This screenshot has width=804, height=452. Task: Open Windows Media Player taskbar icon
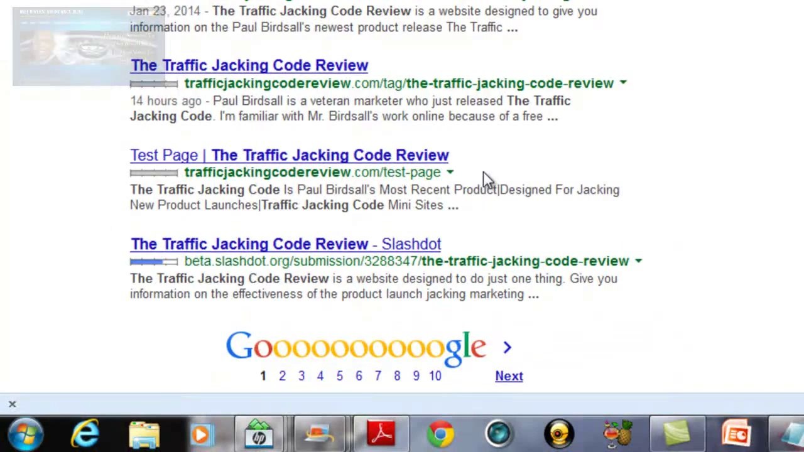202,434
